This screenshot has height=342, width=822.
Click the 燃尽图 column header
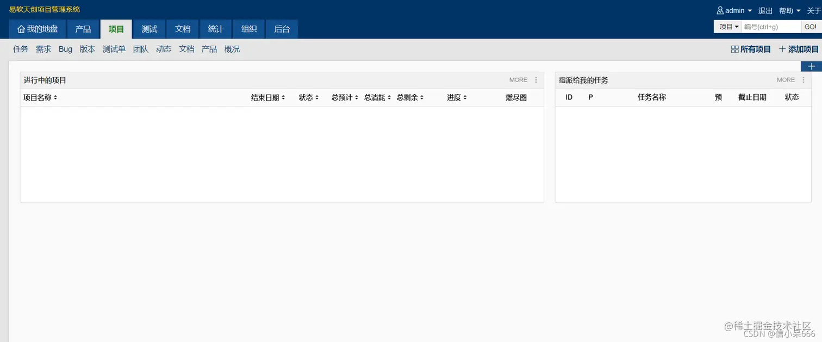pyautogui.click(x=516, y=97)
